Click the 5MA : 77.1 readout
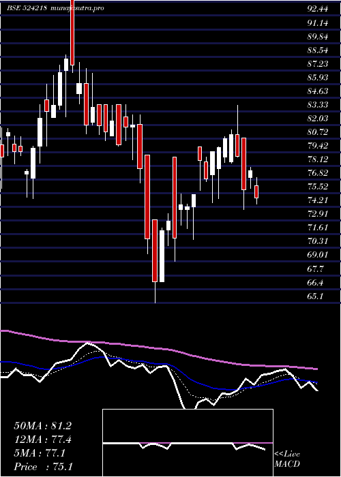Viewport: 341px width, 477px height. [x=40, y=454]
